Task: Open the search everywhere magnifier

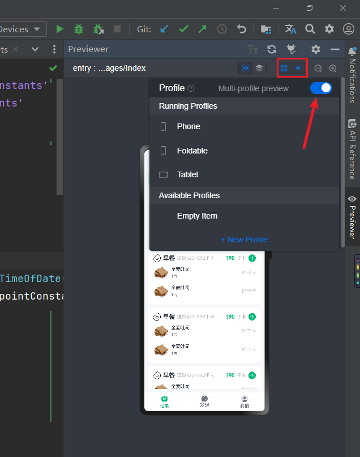Action: (310, 29)
